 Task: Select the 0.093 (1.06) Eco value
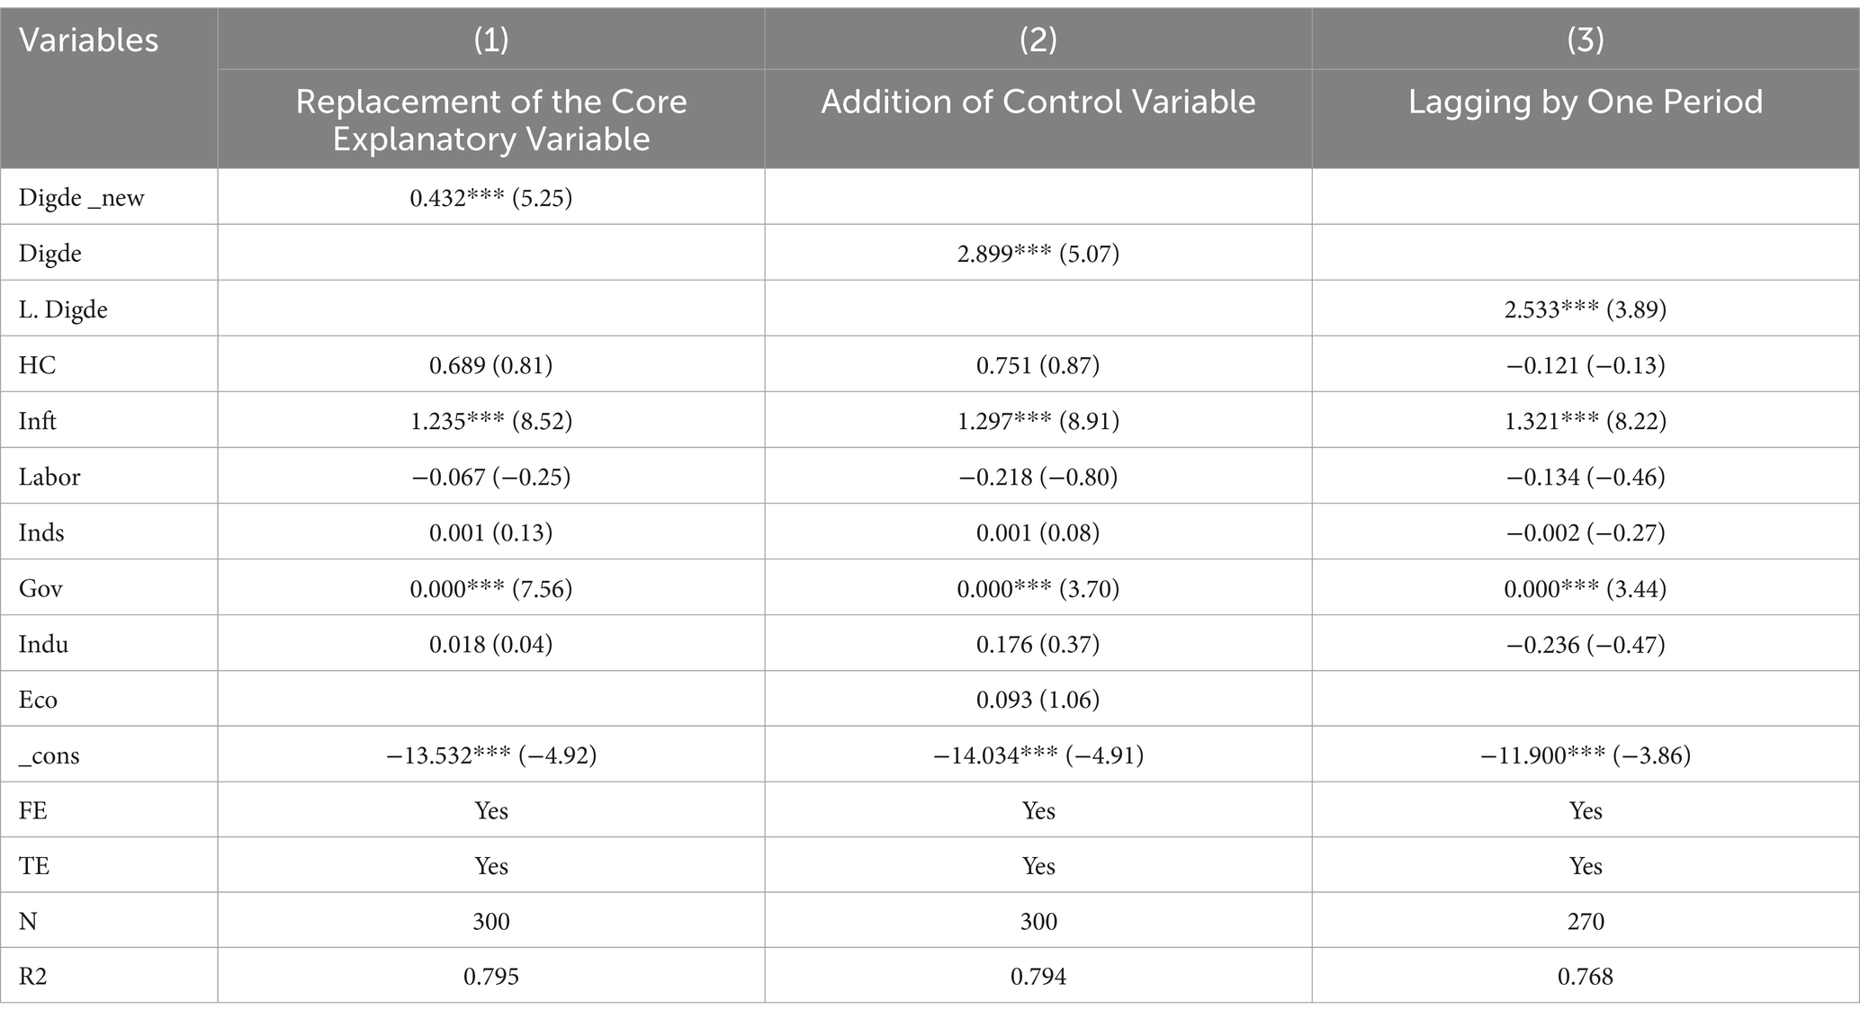pos(1038,700)
